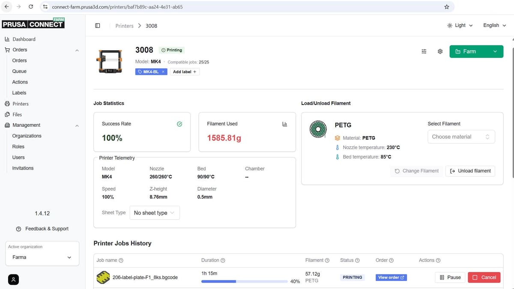Open the Light theme dropdown
Viewport: 514px width, 289px height.
pyautogui.click(x=460, y=25)
